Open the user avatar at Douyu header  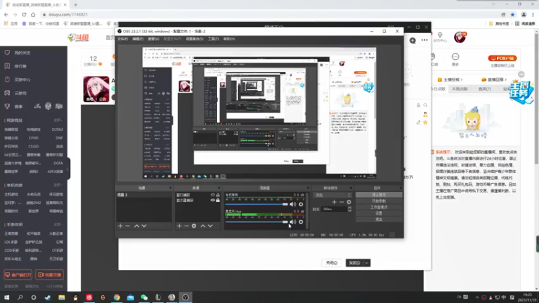point(459,37)
